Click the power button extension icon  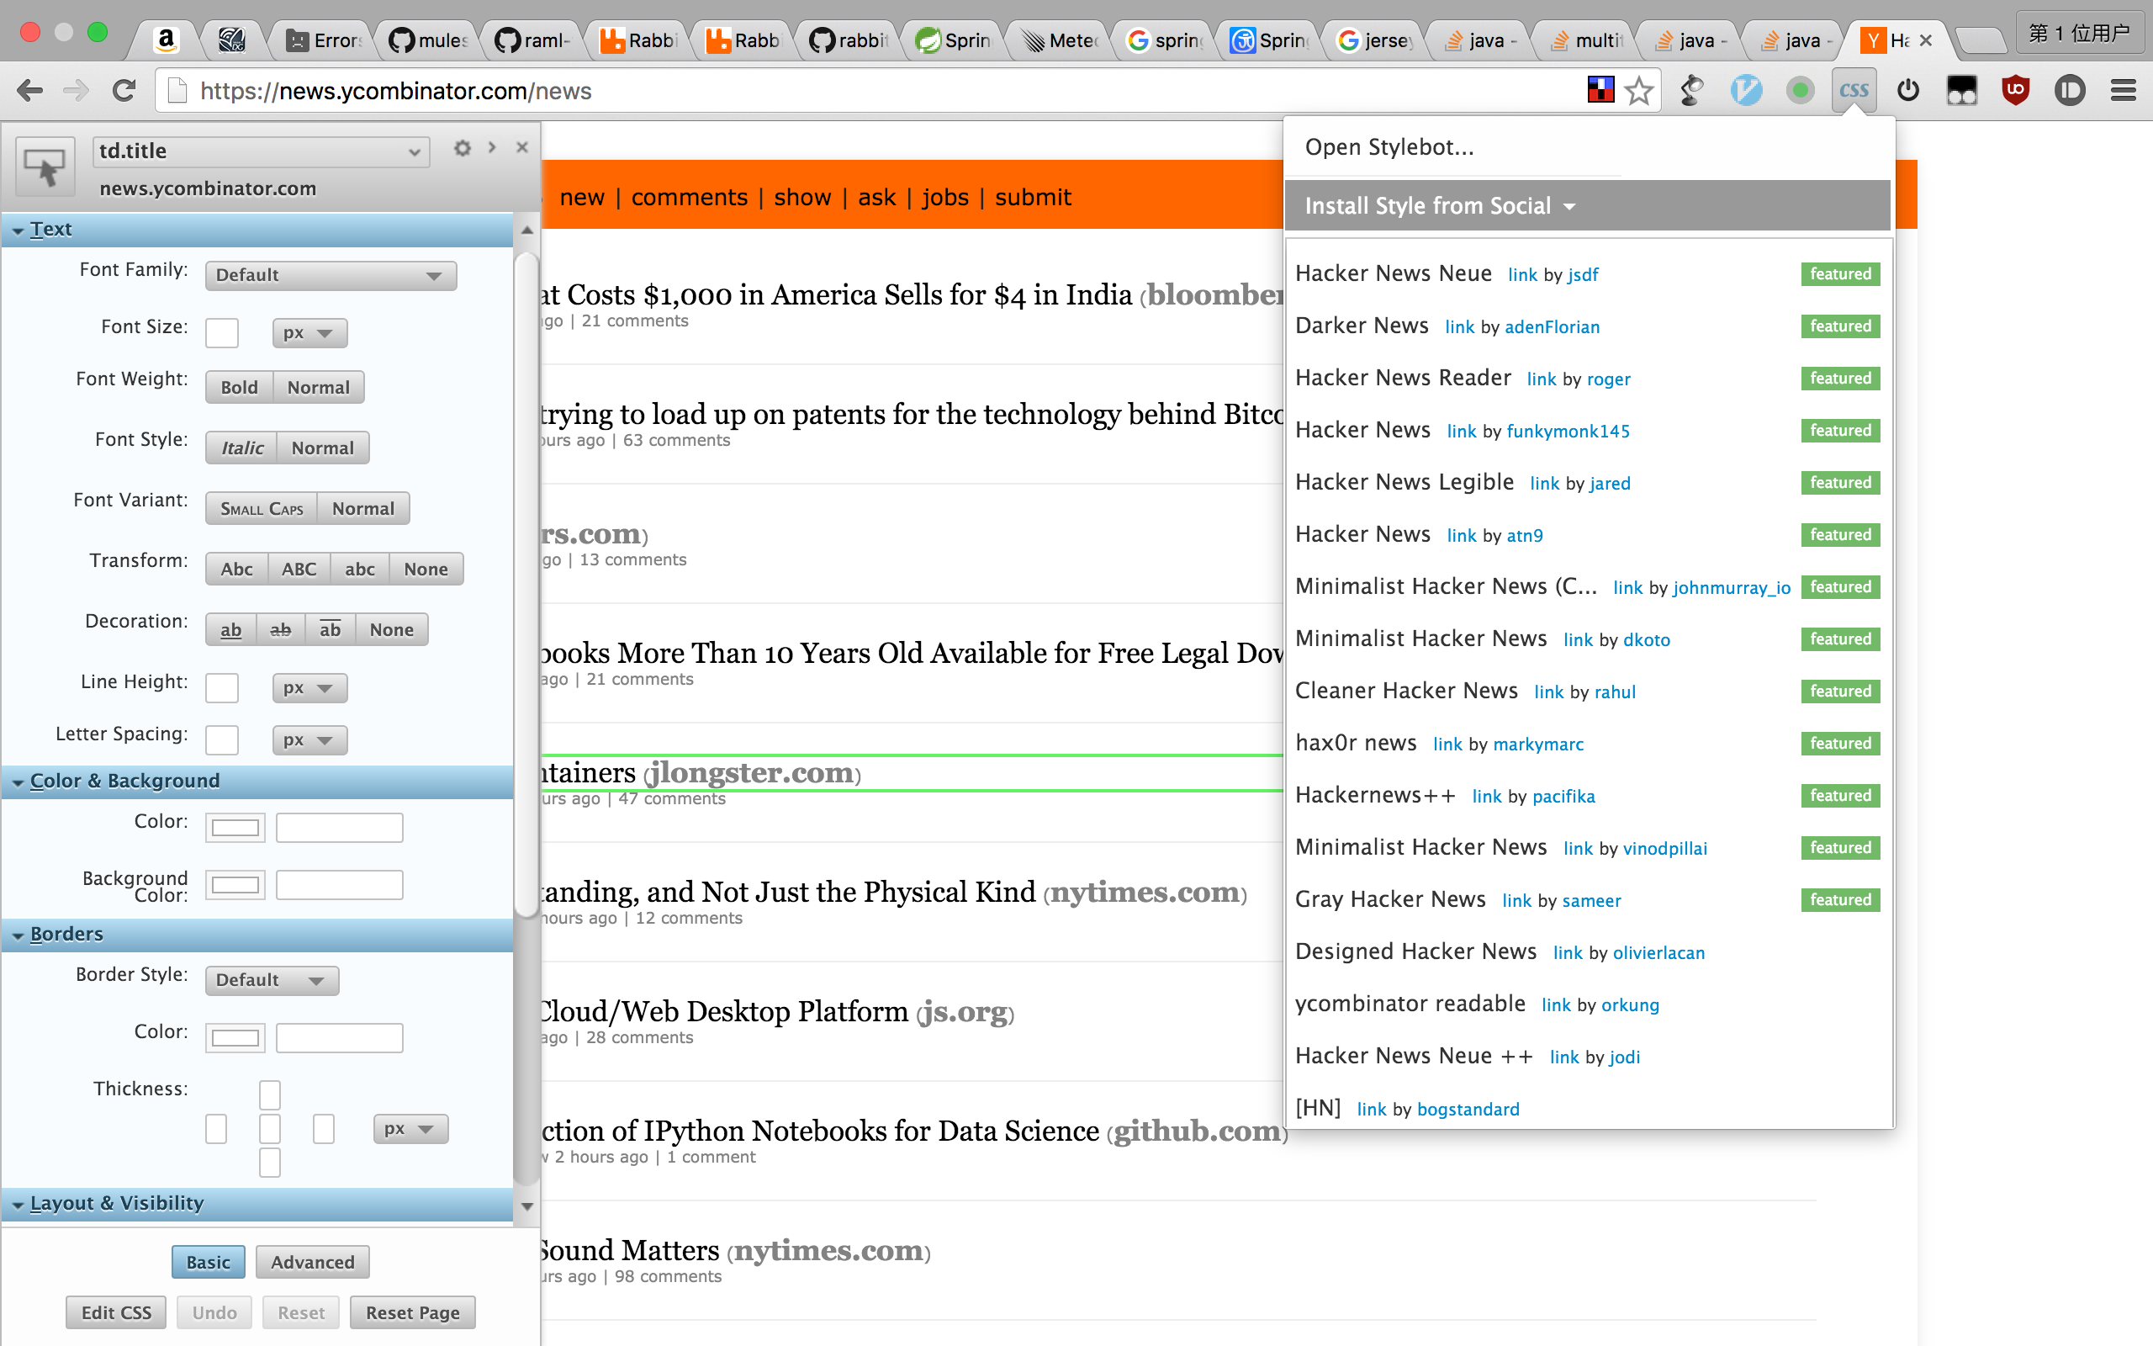1907,90
